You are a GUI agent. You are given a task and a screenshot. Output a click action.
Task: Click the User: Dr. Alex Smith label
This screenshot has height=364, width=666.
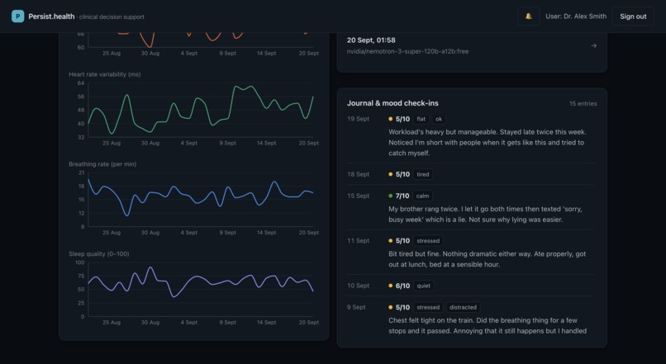(x=576, y=17)
